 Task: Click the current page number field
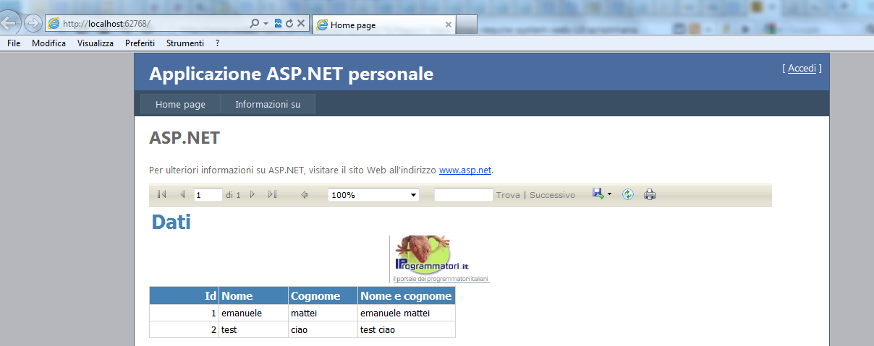click(208, 195)
